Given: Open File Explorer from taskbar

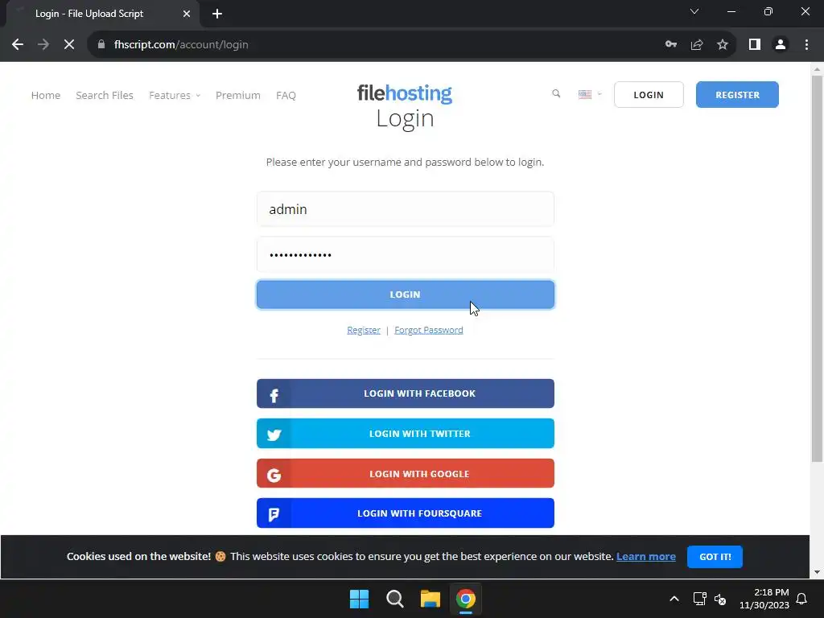Looking at the screenshot, I should coord(430,599).
